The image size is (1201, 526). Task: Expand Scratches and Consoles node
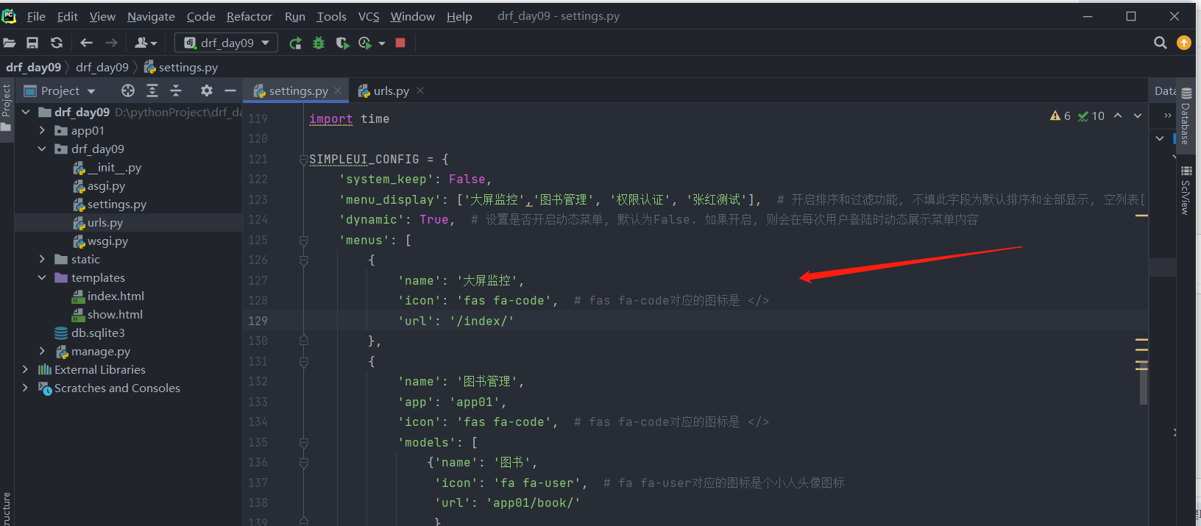[x=26, y=388]
